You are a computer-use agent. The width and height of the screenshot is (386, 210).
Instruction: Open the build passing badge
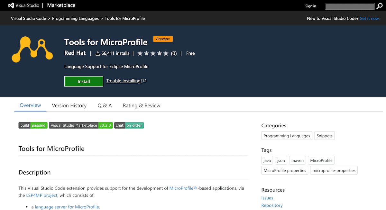[33, 125]
